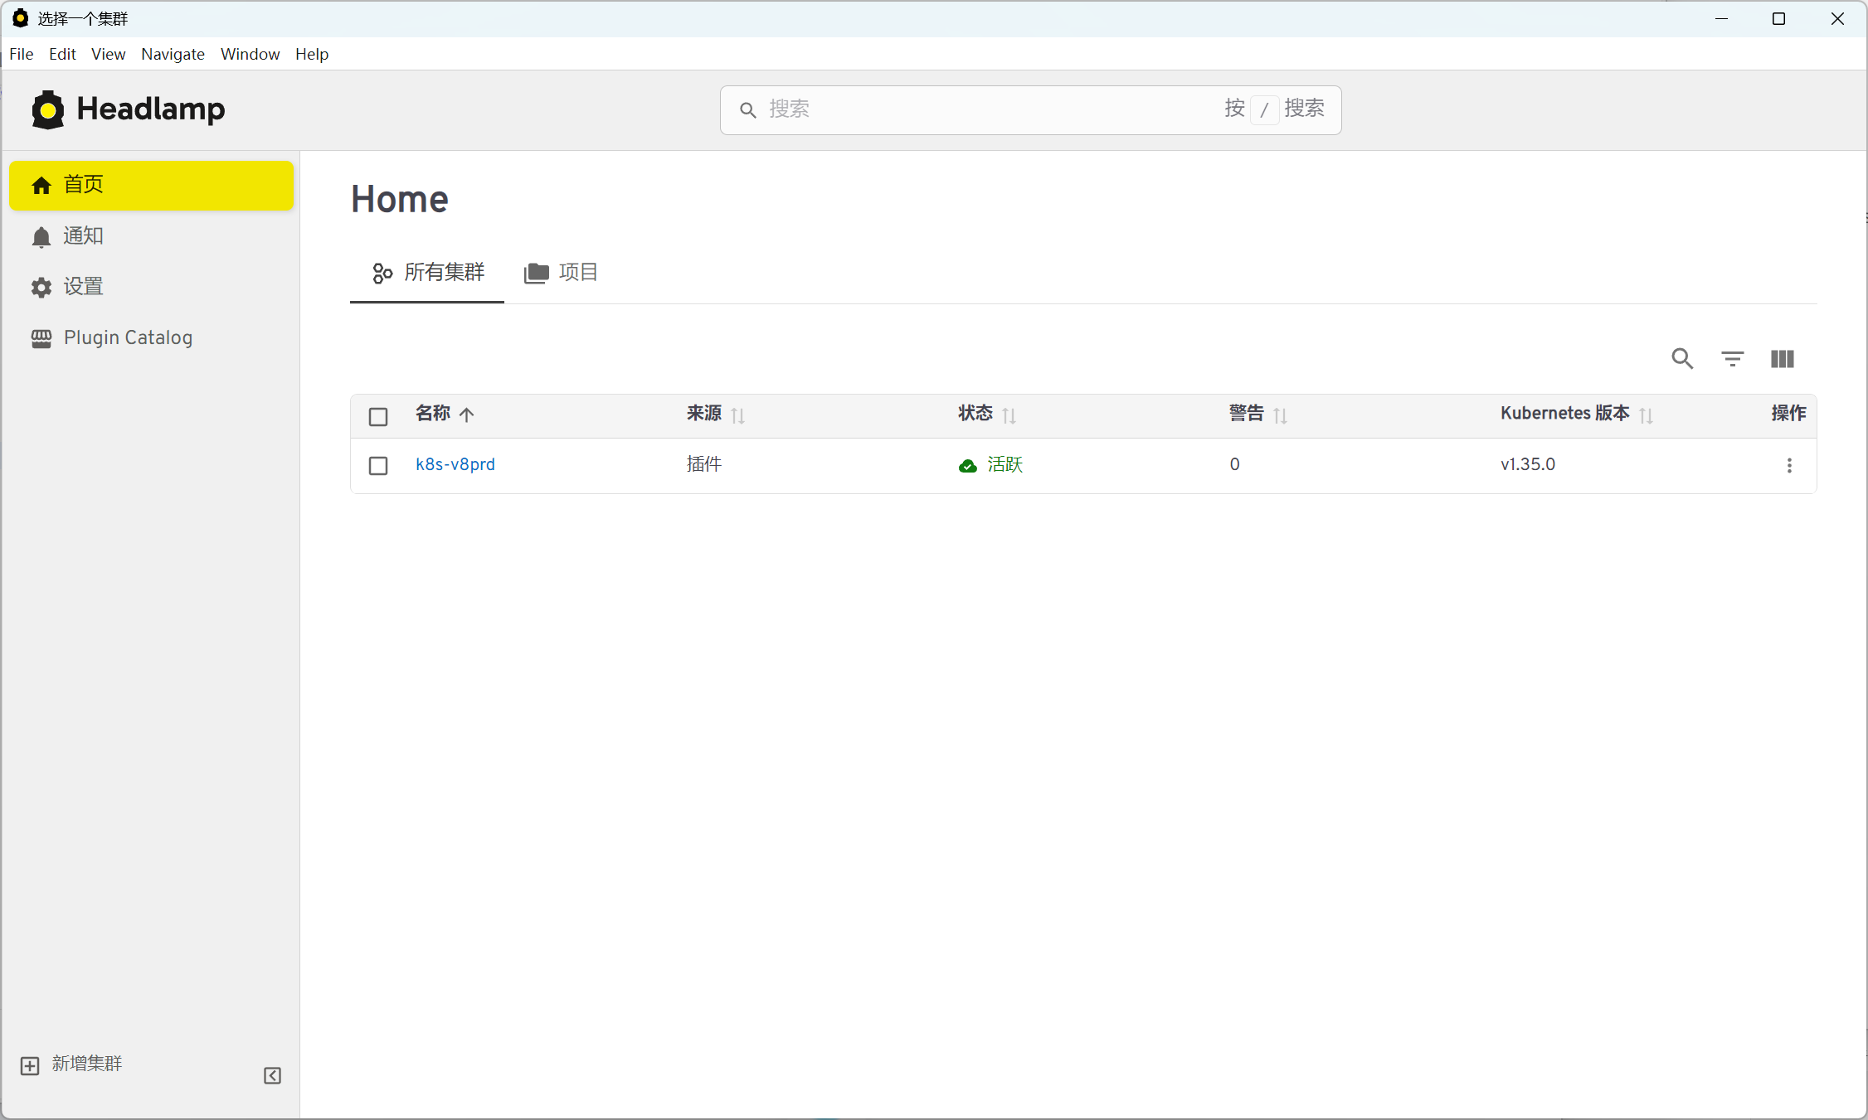Sort the Kubernetes 版本 column
The height and width of the screenshot is (1120, 1868).
coord(1646,415)
